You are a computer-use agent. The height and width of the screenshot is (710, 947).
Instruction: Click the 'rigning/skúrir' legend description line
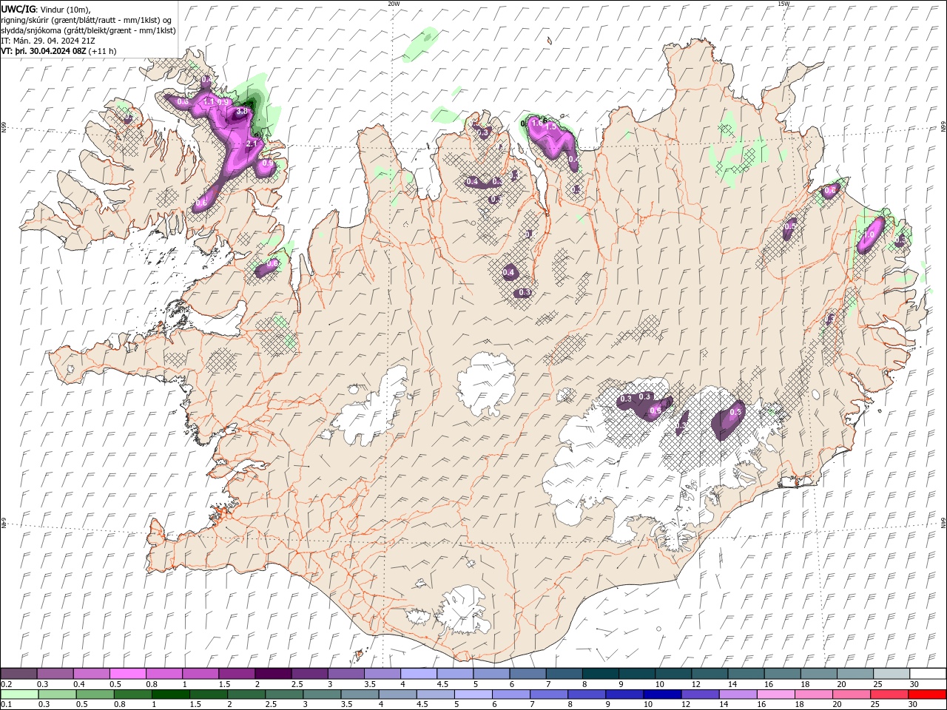click(87, 20)
